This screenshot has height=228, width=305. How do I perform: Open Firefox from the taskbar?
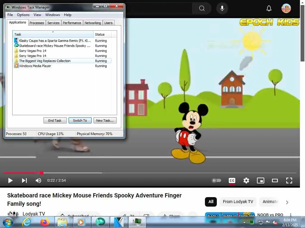[45, 222]
